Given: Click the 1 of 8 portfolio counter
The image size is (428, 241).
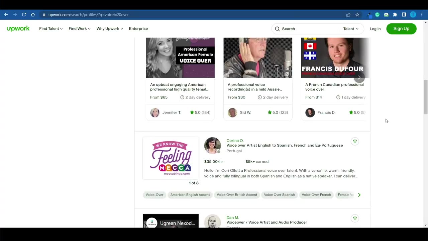Looking at the screenshot, I should (194, 183).
